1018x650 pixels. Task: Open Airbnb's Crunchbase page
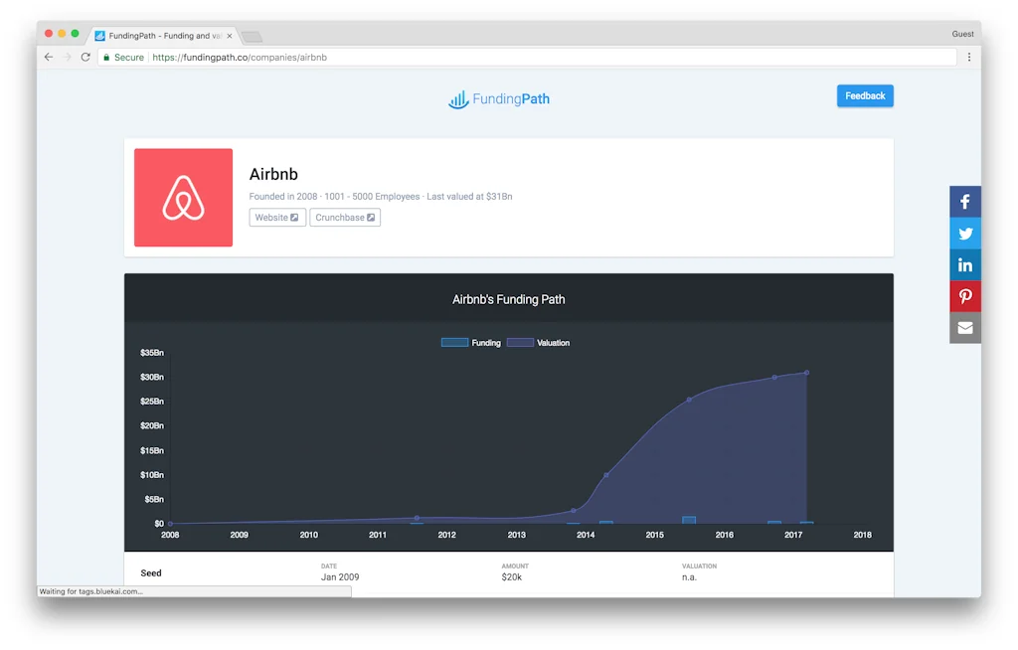tap(344, 217)
